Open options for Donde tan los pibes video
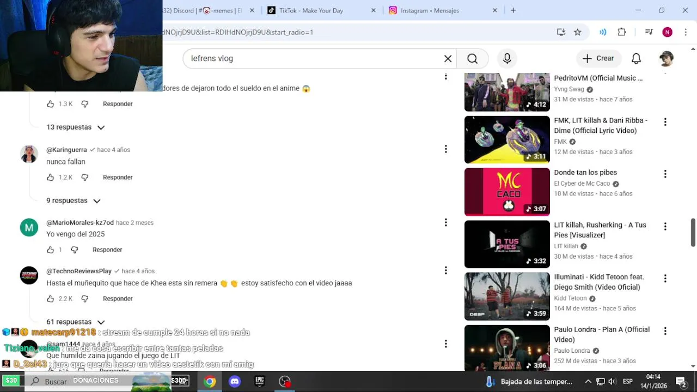 coord(665,174)
